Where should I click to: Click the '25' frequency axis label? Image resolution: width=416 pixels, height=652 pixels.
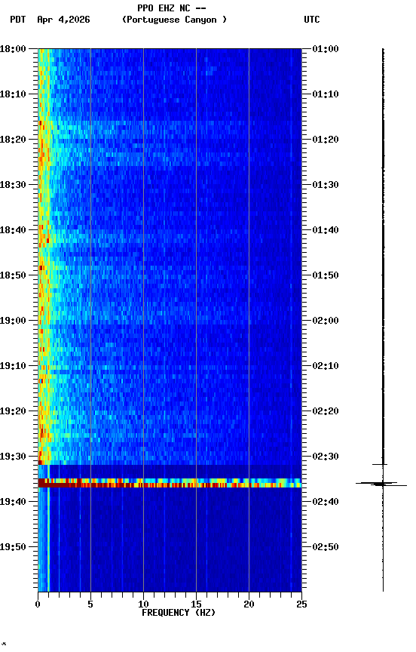pos(301,604)
